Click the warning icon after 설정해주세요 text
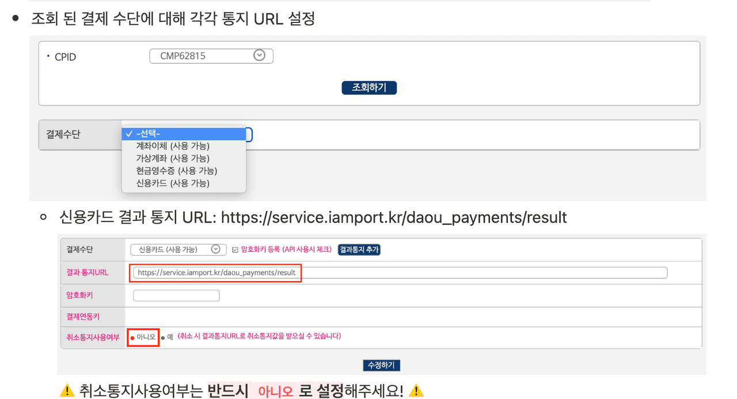The width and height of the screenshot is (737, 399). pyautogui.click(x=416, y=391)
